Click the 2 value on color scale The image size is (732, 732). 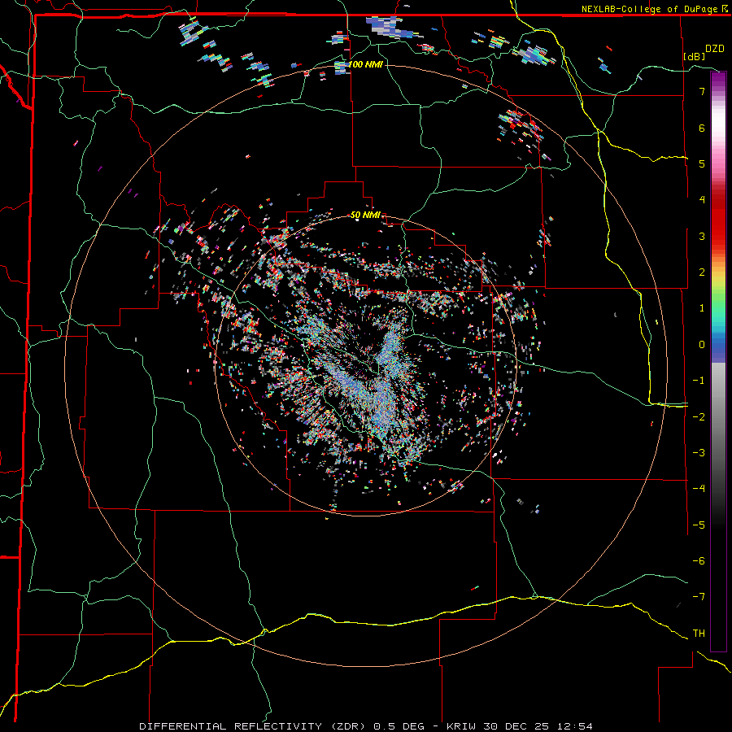[702, 272]
